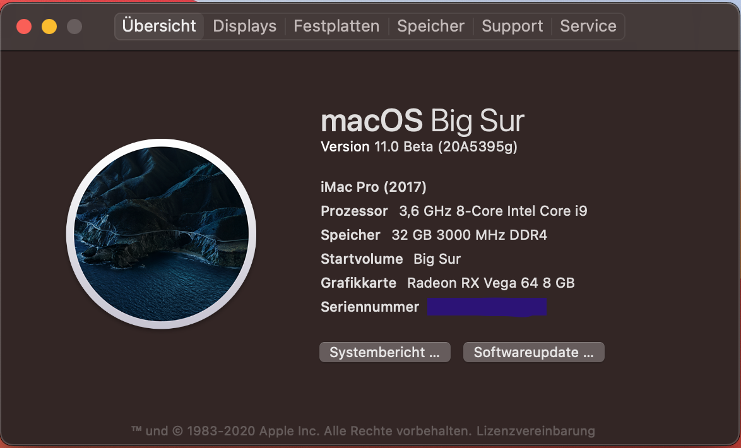Click the Big Sur wallpaper icon
Screen dimensions: 741x448
161,234
